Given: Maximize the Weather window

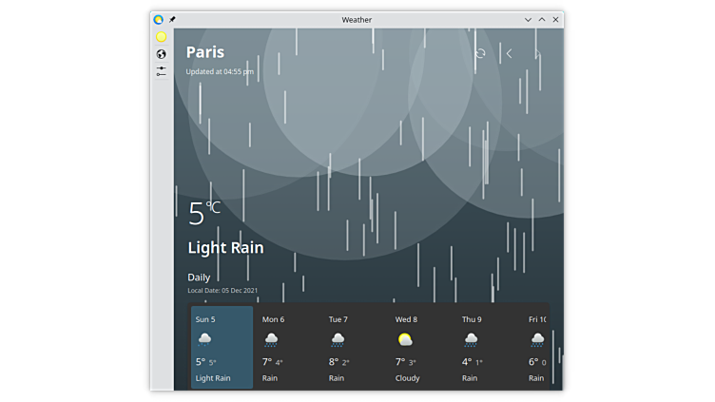Looking at the screenshot, I should click(542, 19).
